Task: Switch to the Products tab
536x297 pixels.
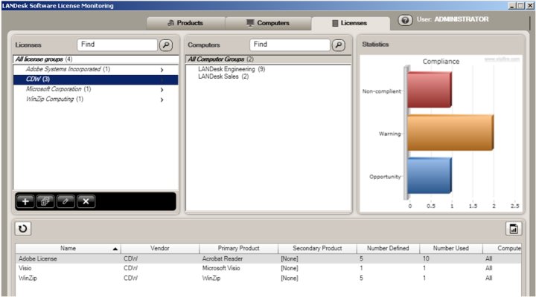Action: [185, 23]
